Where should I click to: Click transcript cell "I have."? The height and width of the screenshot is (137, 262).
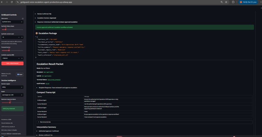click(x=86, y=111)
